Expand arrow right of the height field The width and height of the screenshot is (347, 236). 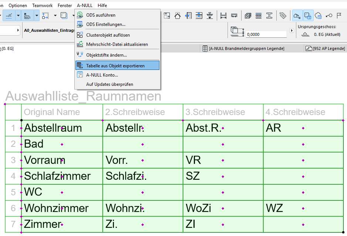point(292,31)
